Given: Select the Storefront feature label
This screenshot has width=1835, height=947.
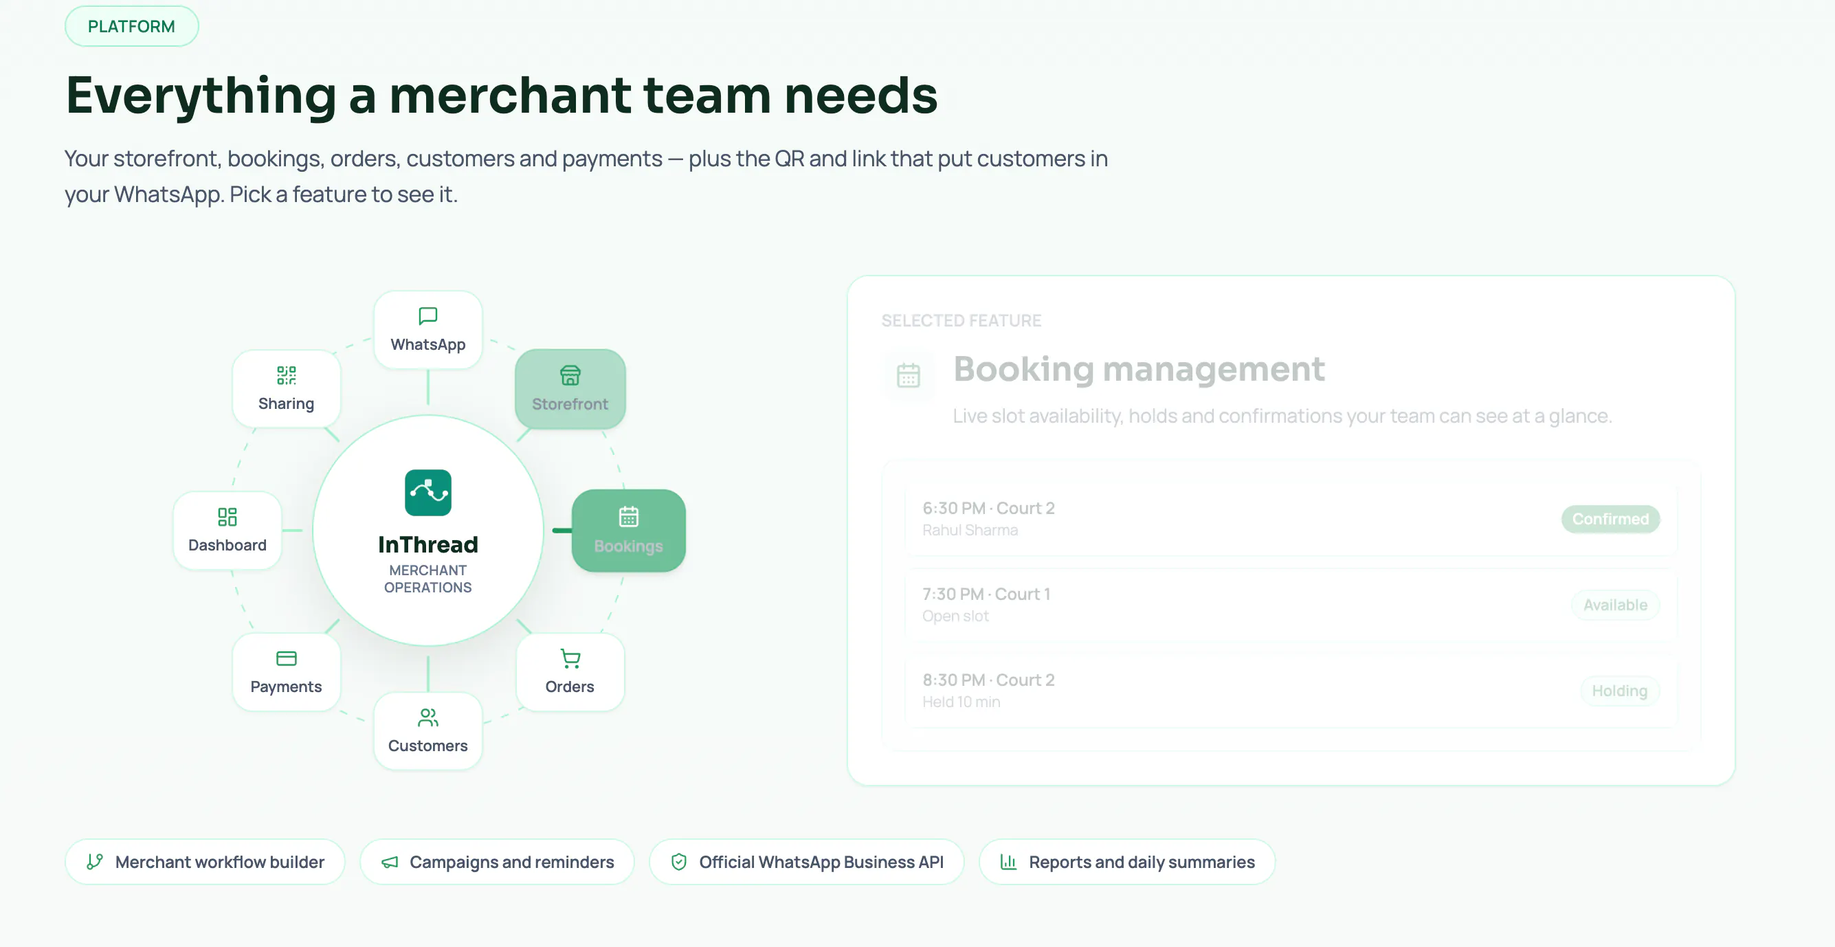Looking at the screenshot, I should 570,404.
